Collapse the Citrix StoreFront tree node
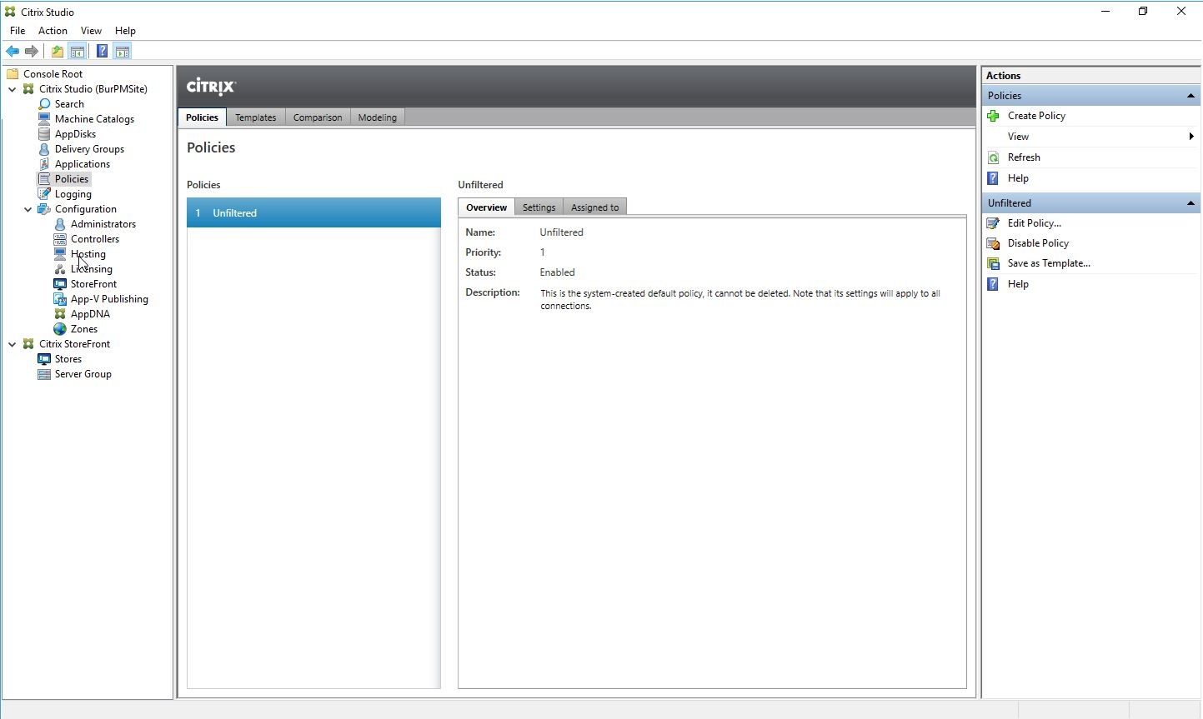 pyautogui.click(x=13, y=344)
